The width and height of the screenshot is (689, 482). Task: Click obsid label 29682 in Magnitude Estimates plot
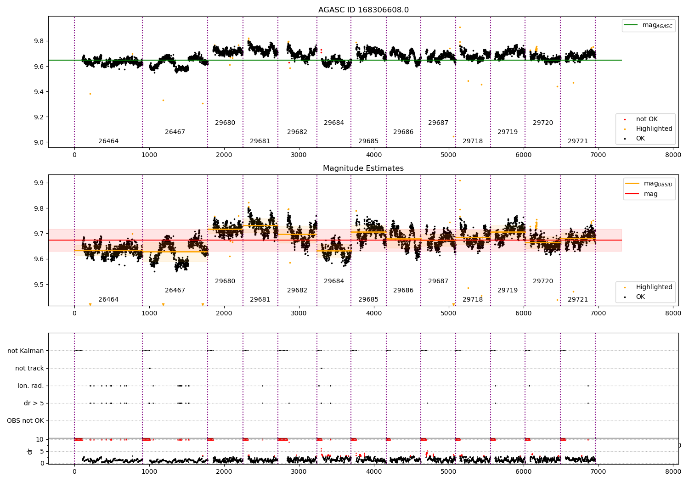tap(297, 291)
